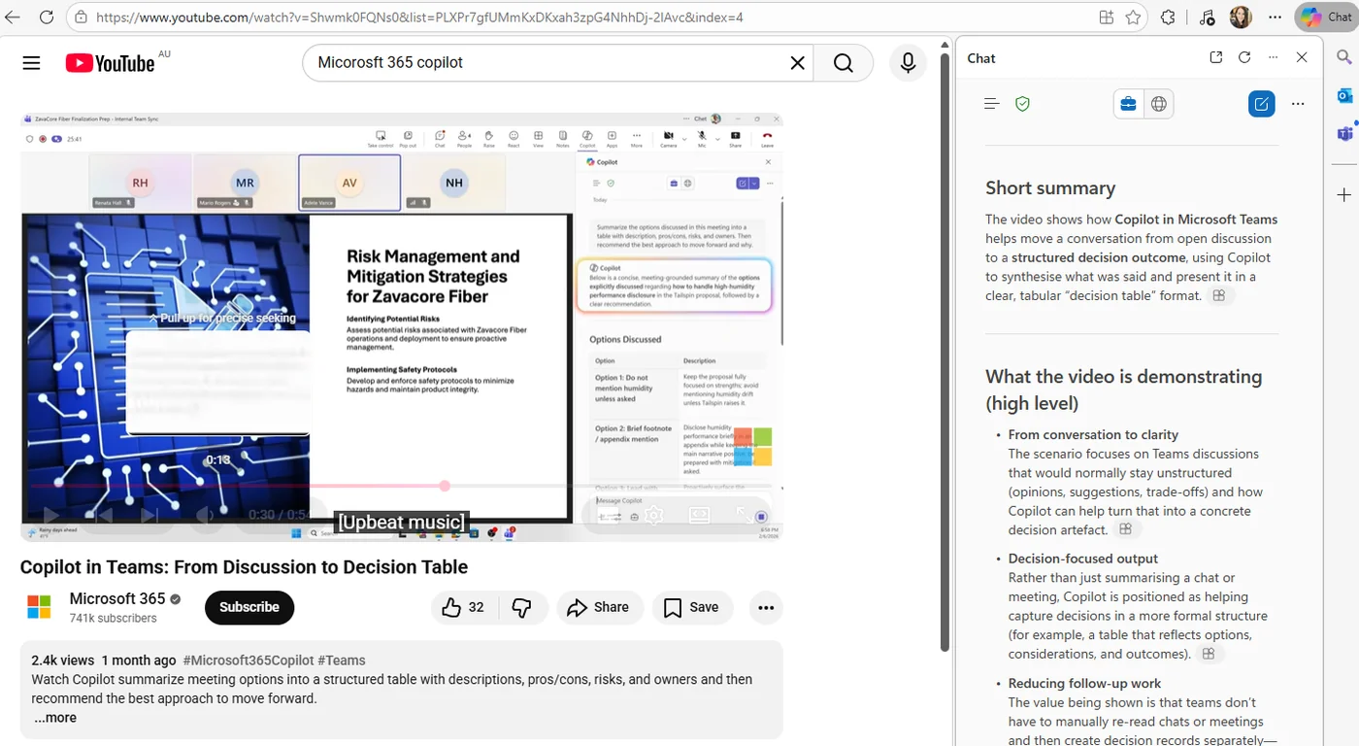Screen dimensions: 1359x746
Task: Click the '[Upbeat music]' caption
Action: pos(402,523)
